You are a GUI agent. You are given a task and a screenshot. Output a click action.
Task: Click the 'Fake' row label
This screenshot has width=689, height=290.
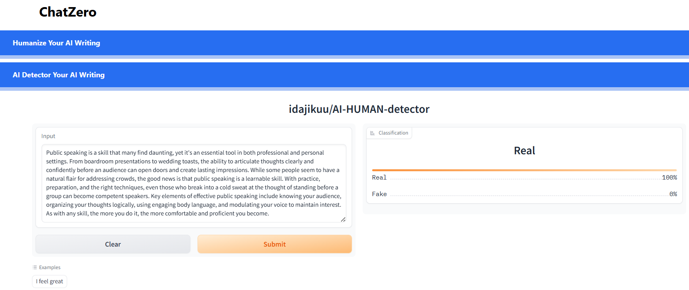(x=379, y=194)
